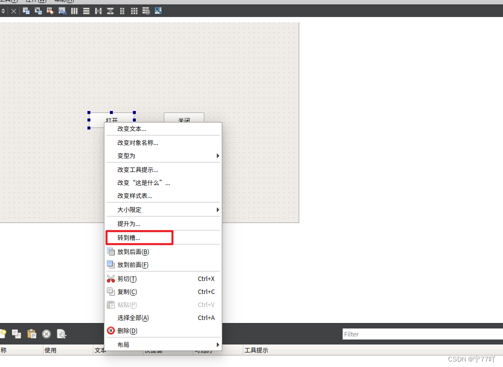Screen dimensions: 503x367
Task: Click the grid layout toolbar icon
Action: click(134, 10)
